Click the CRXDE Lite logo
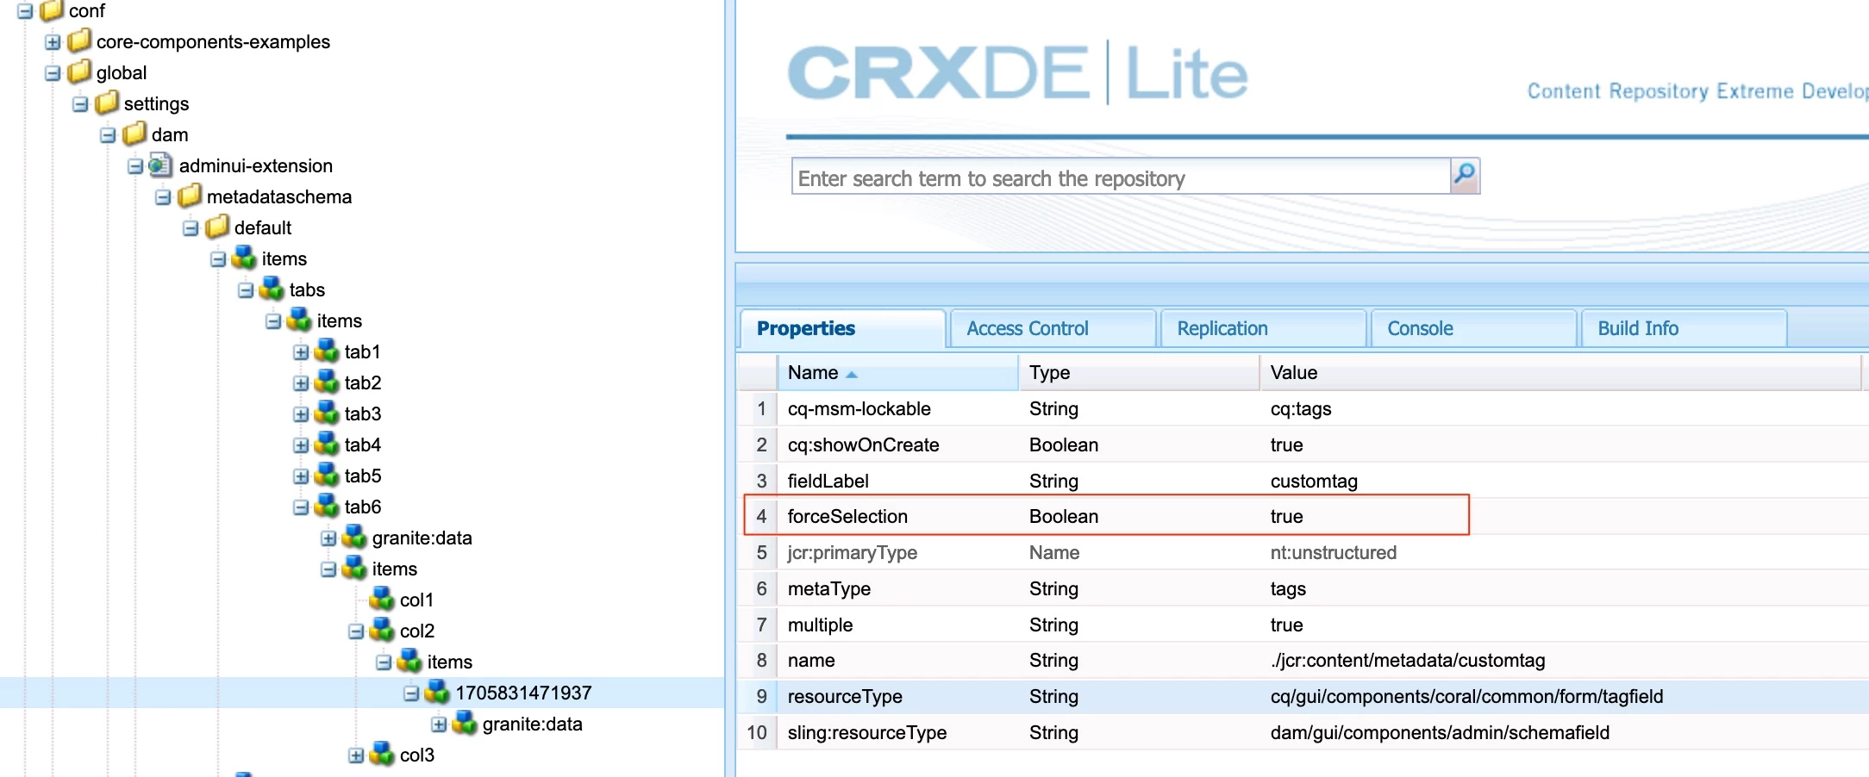Screen dimensions: 1869x777 coord(1017,73)
